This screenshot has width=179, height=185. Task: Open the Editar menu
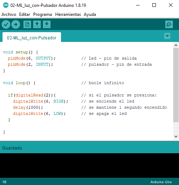tap(25, 14)
